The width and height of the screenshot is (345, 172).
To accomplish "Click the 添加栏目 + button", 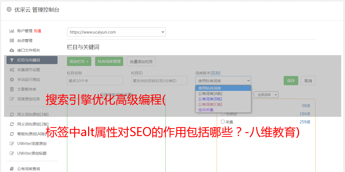I will pyautogui.click(x=79, y=61).
